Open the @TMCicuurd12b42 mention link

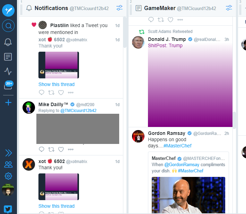[78, 111]
